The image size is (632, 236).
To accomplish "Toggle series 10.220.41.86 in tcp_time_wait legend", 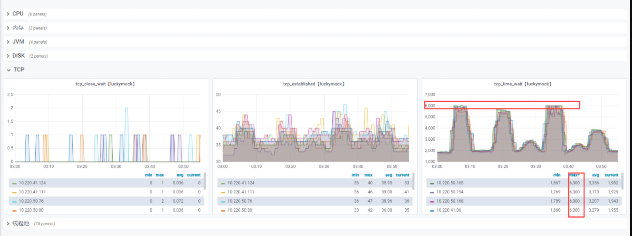I will [448, 210].
